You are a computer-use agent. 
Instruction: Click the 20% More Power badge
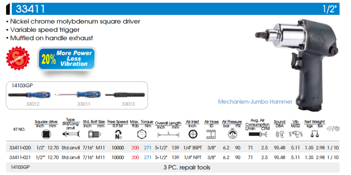point(66,58)
